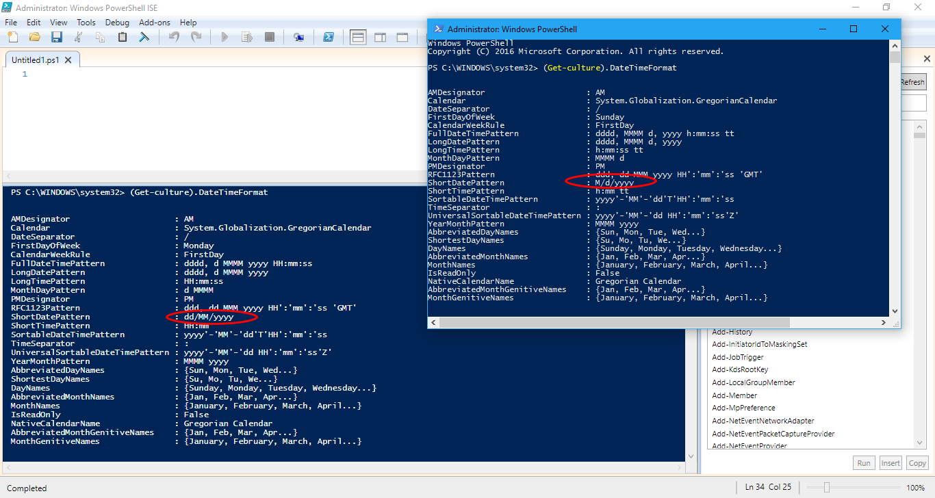935x498 pixels.
Task: Select Add-MpPreference in the commands list
Action: coord(743,408)
